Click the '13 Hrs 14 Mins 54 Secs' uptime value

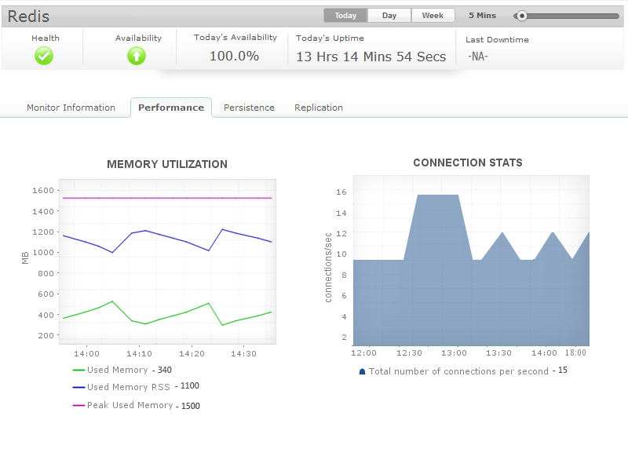tap(371, 57)
